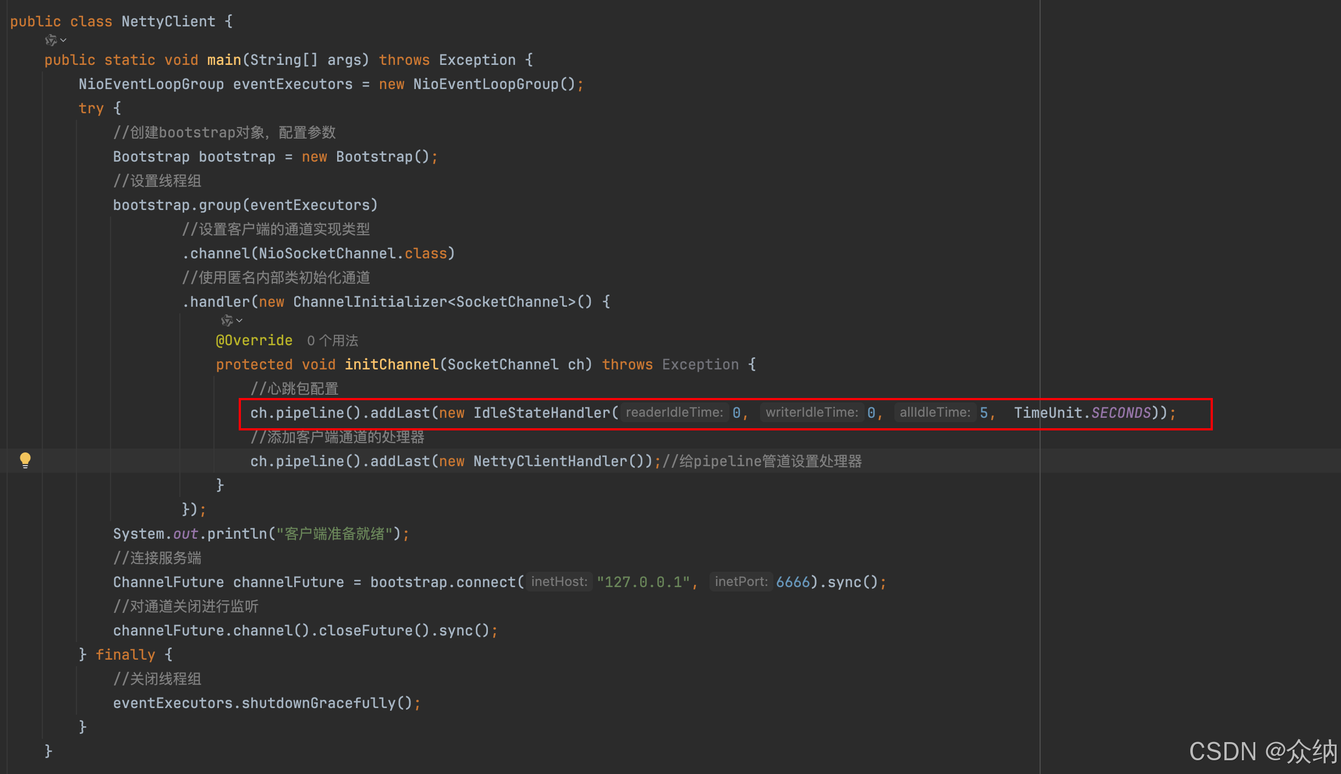The height and width of the screenshot is (774, 1341).
Task: Click the readerIdleTime parameter hint
Action: [x=674, y=412]
